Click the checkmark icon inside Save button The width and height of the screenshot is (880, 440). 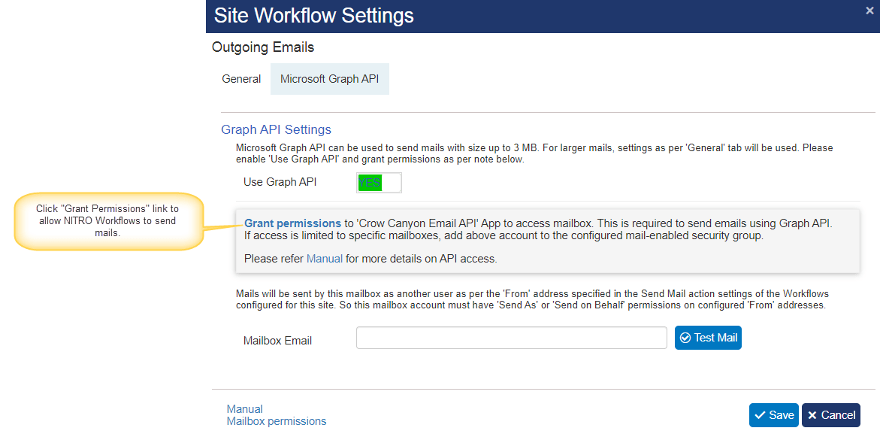click(761, 414)
